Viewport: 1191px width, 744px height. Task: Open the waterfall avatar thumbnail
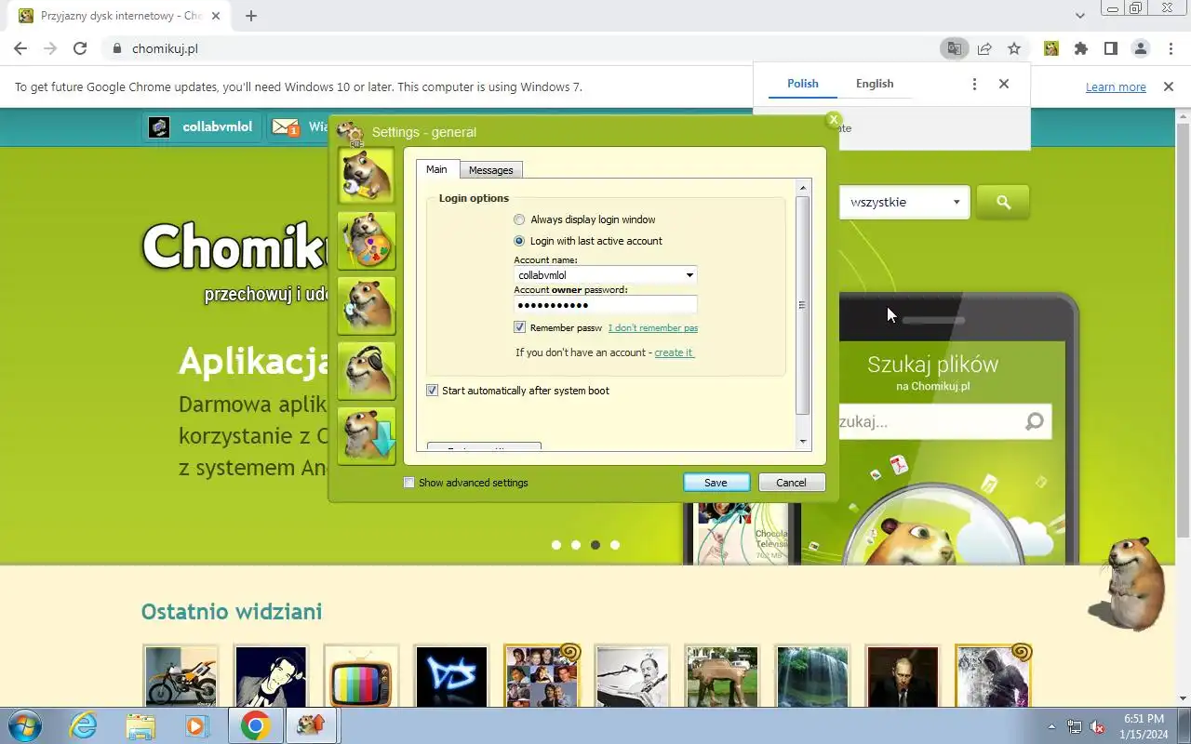coord(813,676)
